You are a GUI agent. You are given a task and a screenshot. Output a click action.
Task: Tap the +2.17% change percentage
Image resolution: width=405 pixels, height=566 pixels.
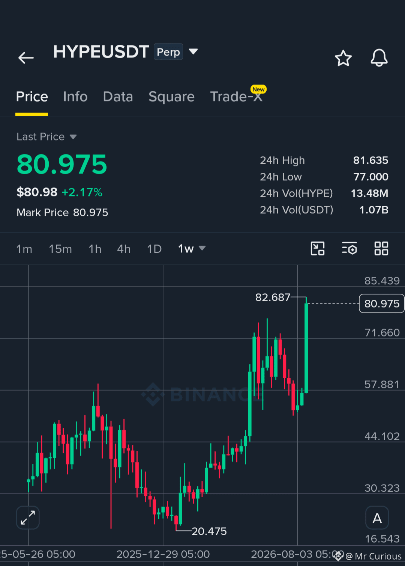pyautogui.click(x=82, y=192)
